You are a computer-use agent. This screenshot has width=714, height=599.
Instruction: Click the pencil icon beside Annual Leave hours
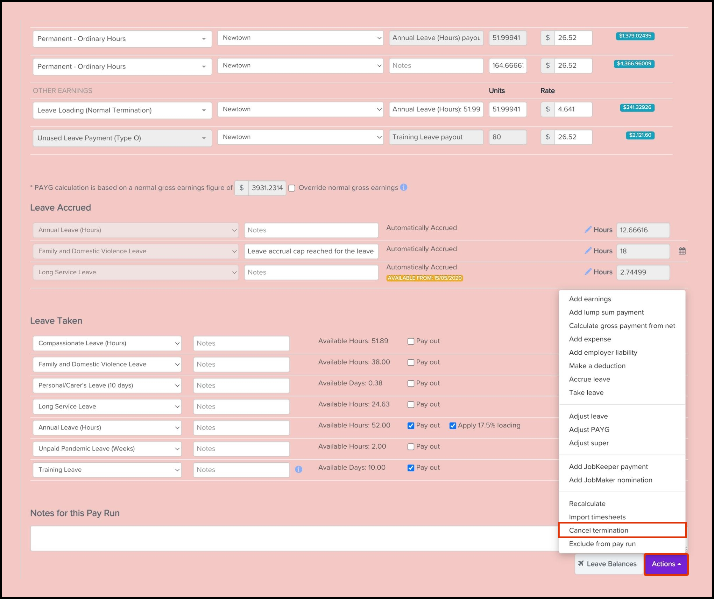click(588, 230)
